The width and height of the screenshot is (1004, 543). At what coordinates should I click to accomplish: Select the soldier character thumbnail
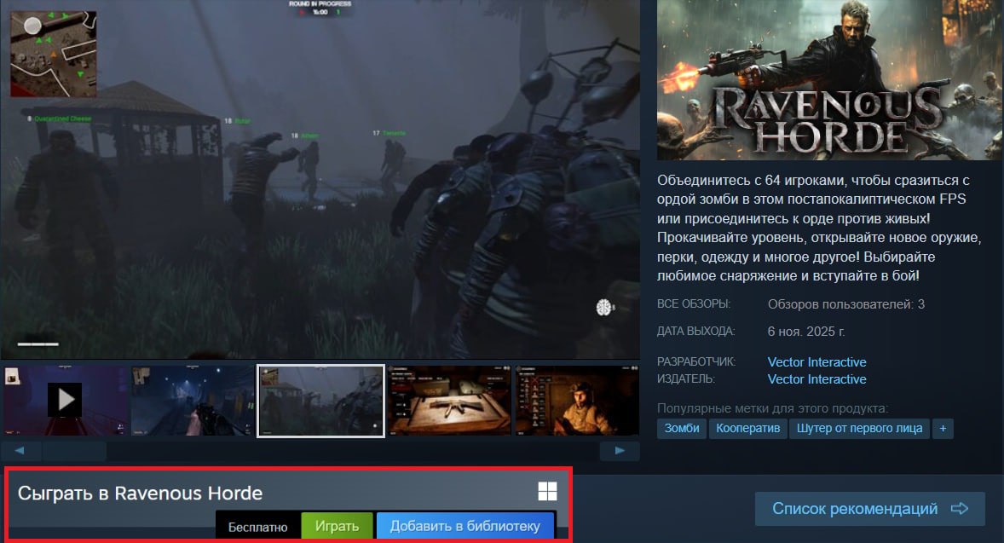pyautogui.click(x=576, y=401)
